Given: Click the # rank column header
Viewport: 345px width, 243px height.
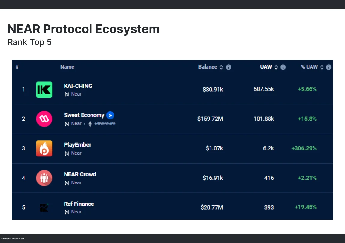Looking at the screenshot, I should [17, 67].
